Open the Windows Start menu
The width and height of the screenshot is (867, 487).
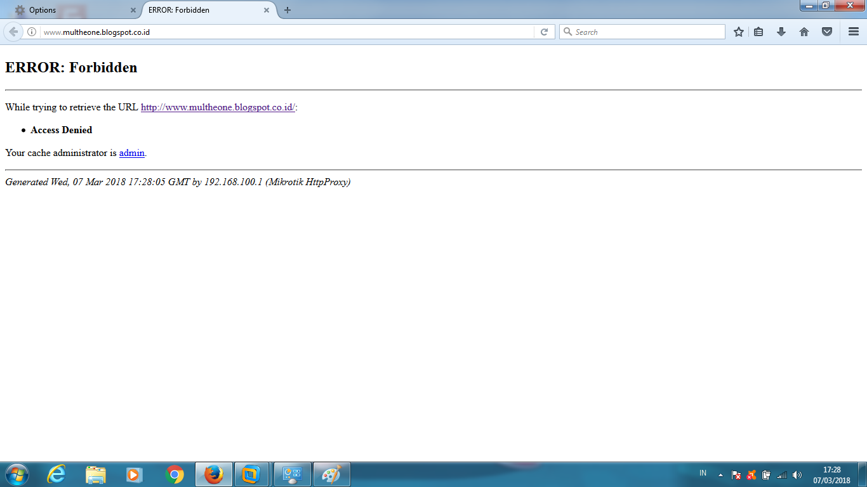(17, 474)
